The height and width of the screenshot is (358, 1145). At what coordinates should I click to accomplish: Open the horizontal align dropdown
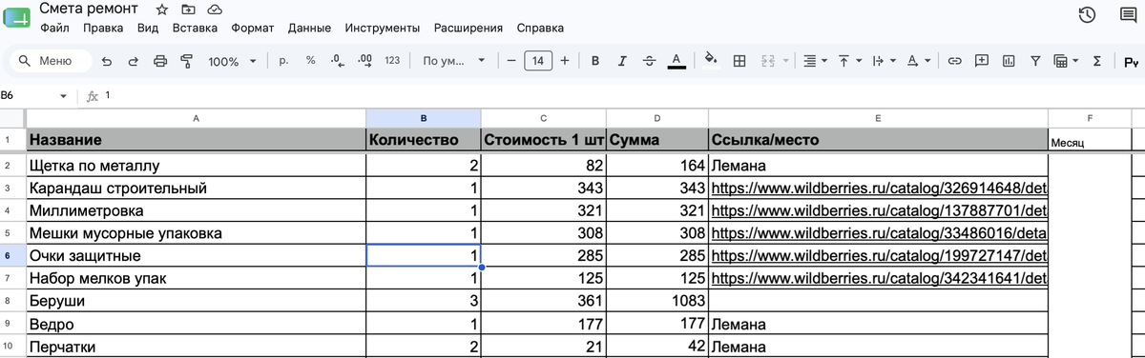(x=814, y=61)
